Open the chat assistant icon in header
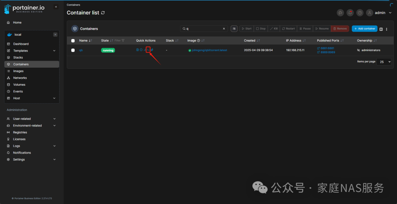 tap(340, 12)
